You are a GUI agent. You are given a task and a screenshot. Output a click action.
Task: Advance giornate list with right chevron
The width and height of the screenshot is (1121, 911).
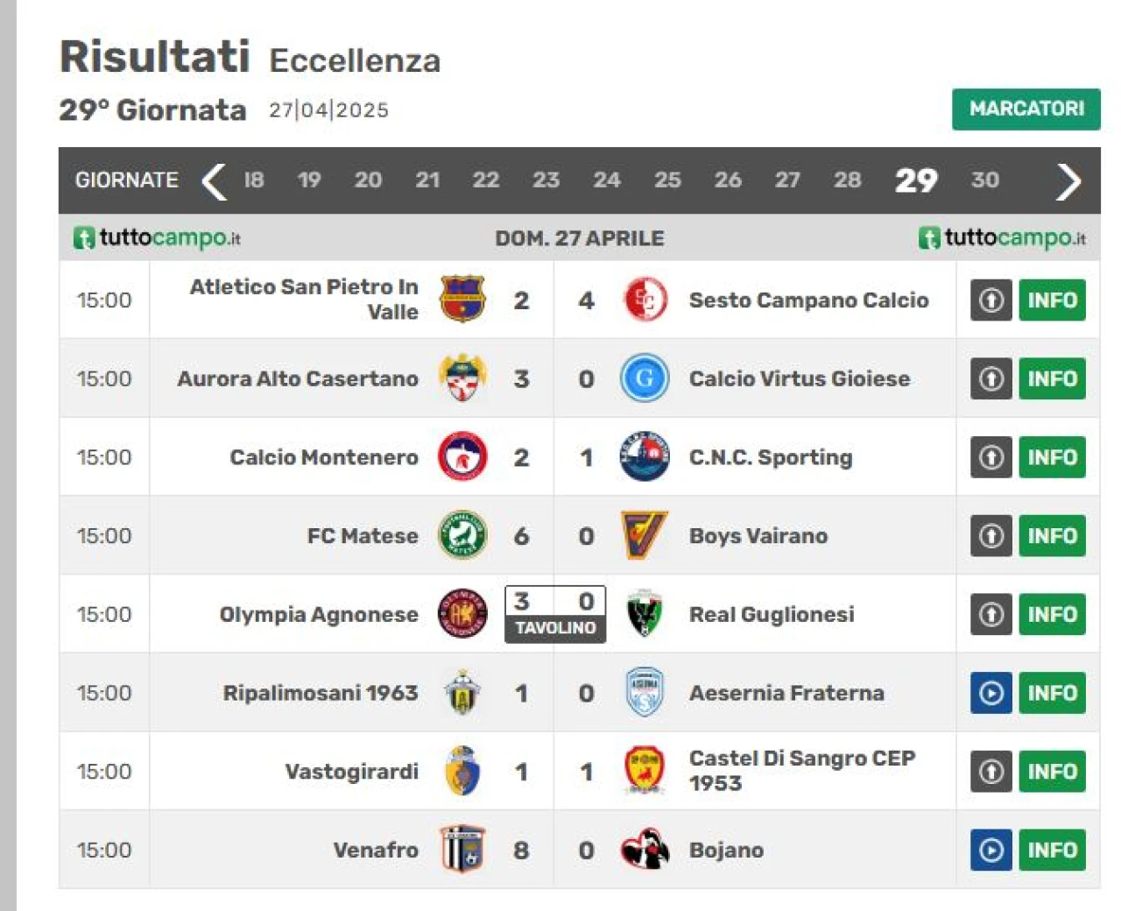(x=1068, y=181)
